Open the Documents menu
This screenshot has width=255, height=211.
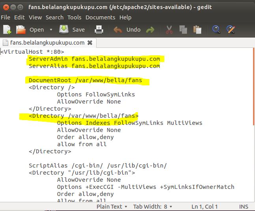click(101, 17)
